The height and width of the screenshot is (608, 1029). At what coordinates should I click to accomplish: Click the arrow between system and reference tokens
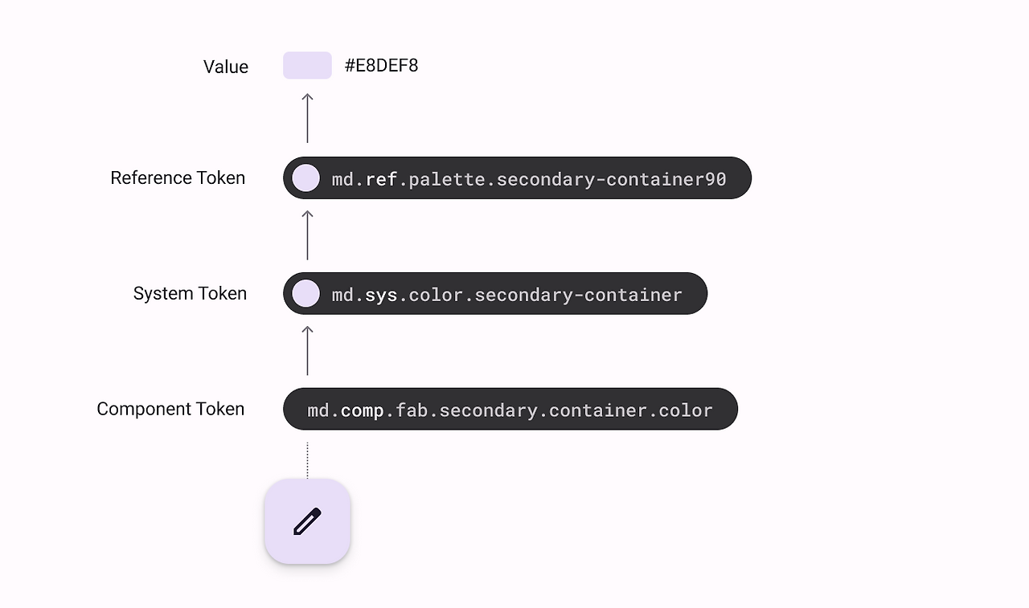click(307, 235)
